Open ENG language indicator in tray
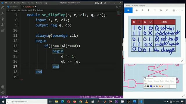 click(178, 101)
